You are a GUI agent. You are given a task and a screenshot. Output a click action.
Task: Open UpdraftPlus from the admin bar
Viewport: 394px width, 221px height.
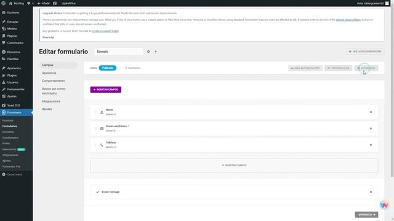pyautogui.click(x=68, y=3)
